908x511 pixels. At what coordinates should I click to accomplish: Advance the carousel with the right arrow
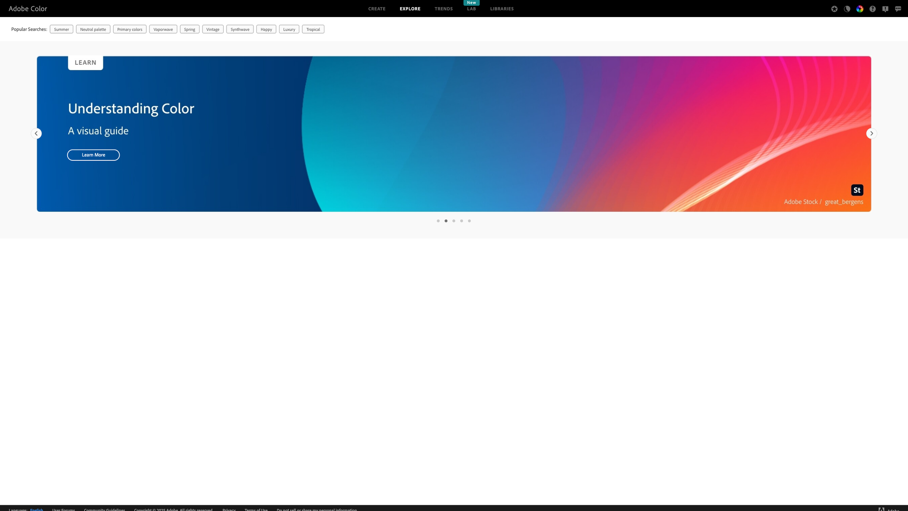pyautogui.click(x=871, y=133)
